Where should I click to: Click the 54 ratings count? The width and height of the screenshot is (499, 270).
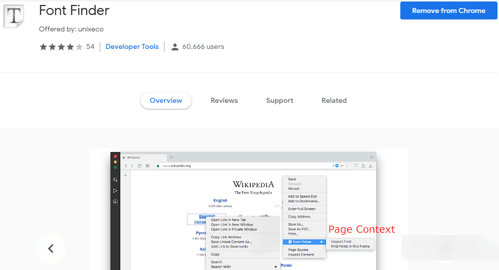pos(90,46)
